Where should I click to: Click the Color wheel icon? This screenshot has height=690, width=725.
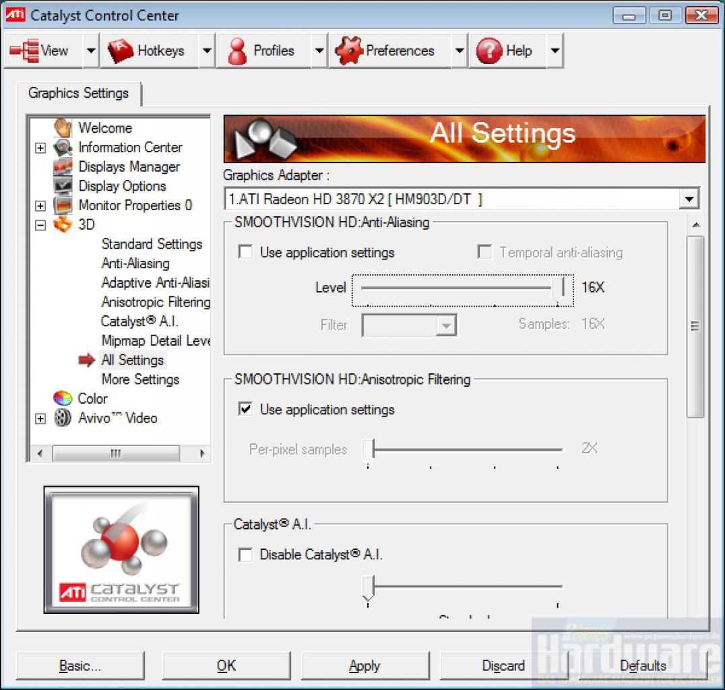[63, 398]
